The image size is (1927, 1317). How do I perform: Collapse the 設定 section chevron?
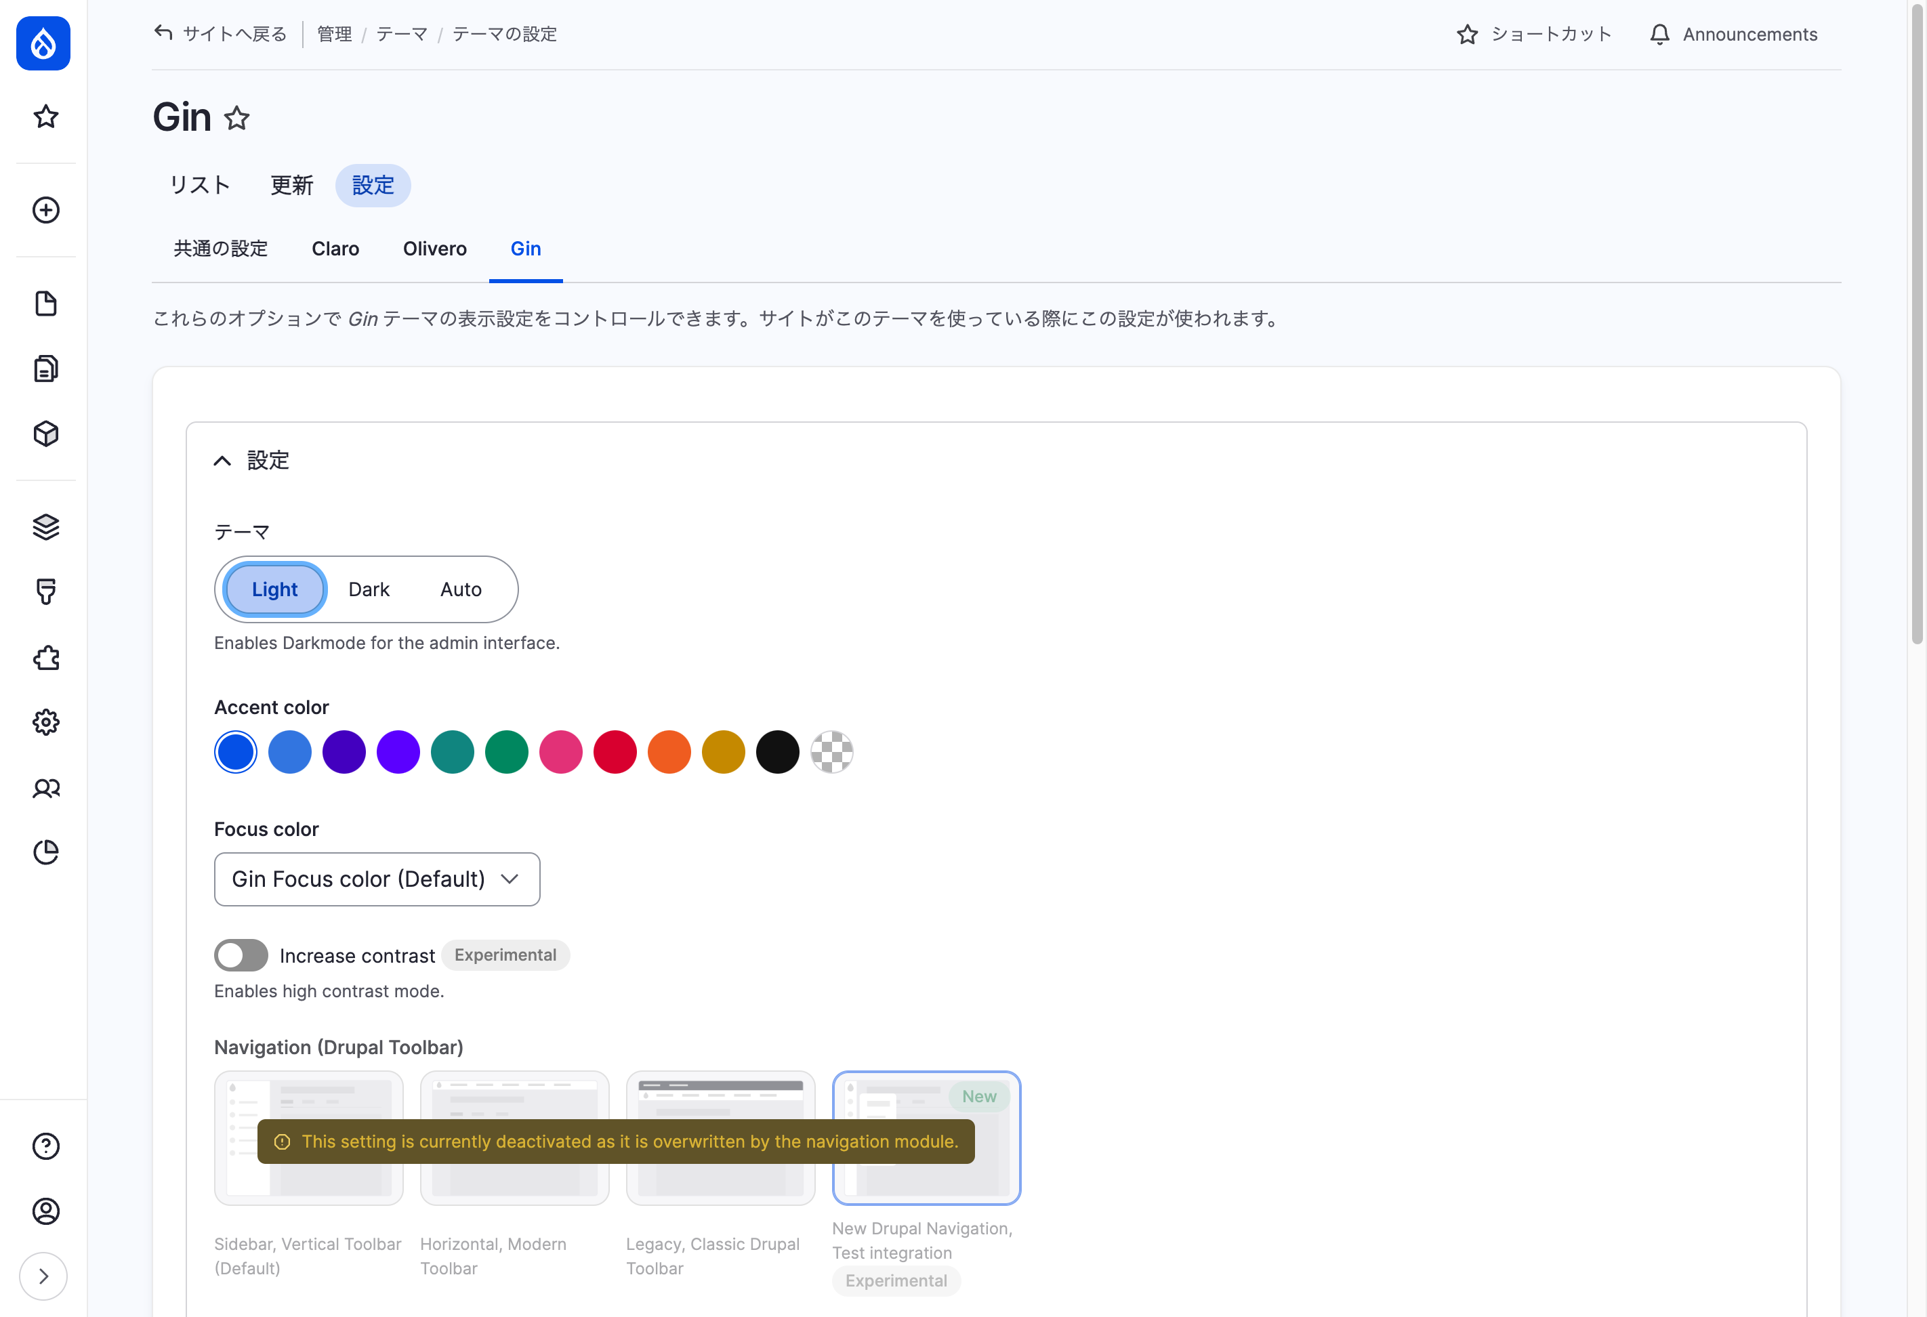coord(222,461)
